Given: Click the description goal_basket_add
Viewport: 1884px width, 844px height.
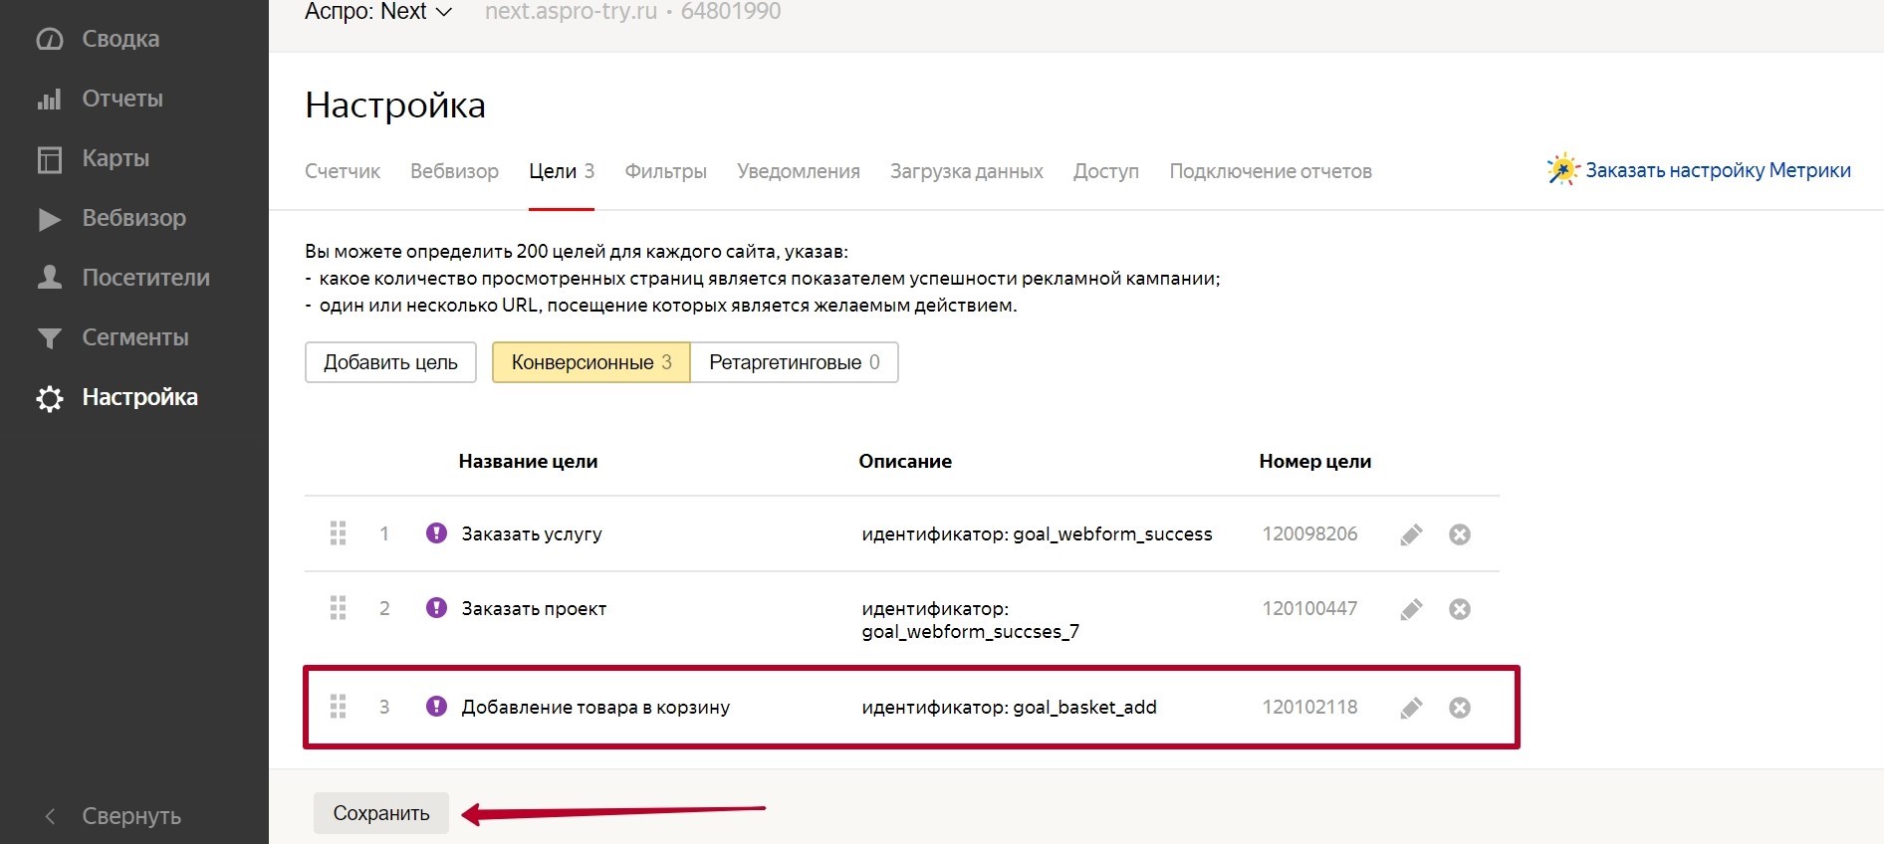Looking at the screenshot, I should [x=1084, y=707].
